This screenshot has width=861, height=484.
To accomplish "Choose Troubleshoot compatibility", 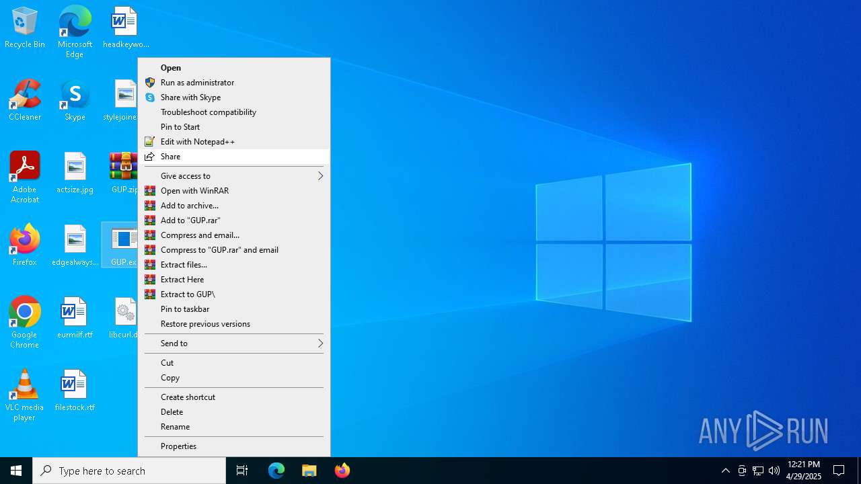I will 233,112.
